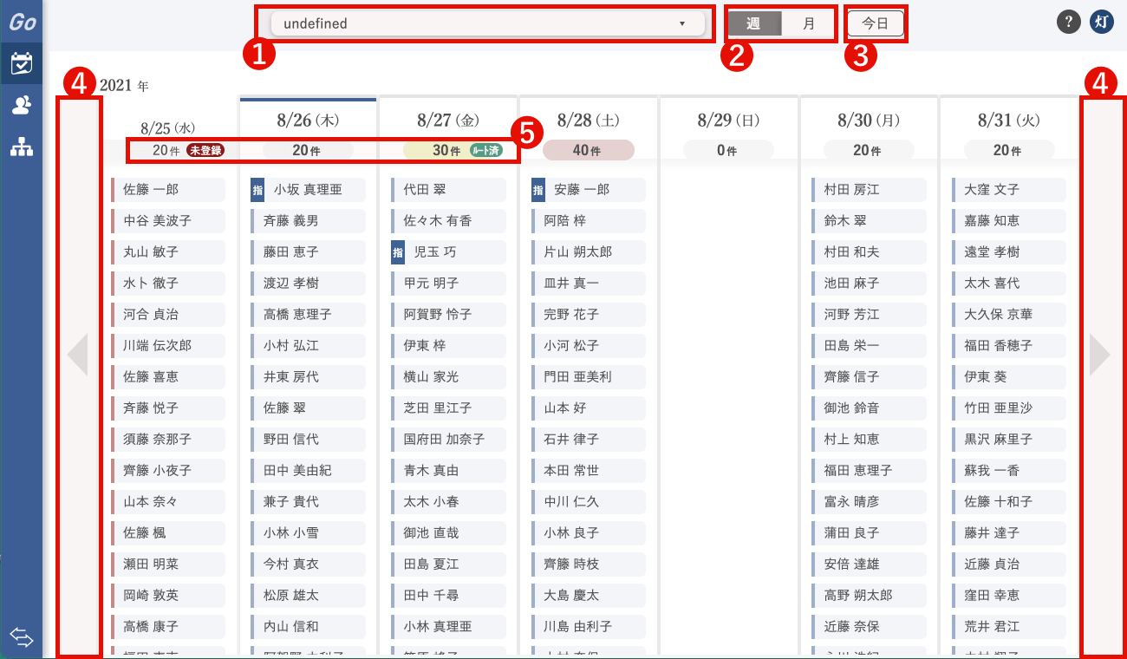Click the 指 badge beside 小坂 真理亜
The width and height of the screenshot is (1127, 659).
pos(257,190)
